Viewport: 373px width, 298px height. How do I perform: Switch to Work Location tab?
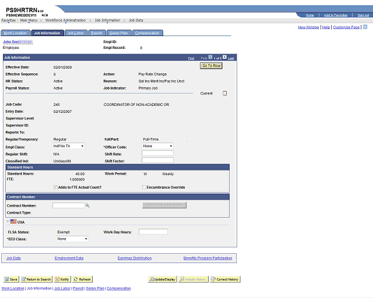pyautogui.click(x=15, y=33)
